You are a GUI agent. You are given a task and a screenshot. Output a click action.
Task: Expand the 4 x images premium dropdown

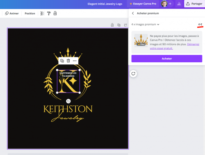pyautogui.click(x=145, y=24)
